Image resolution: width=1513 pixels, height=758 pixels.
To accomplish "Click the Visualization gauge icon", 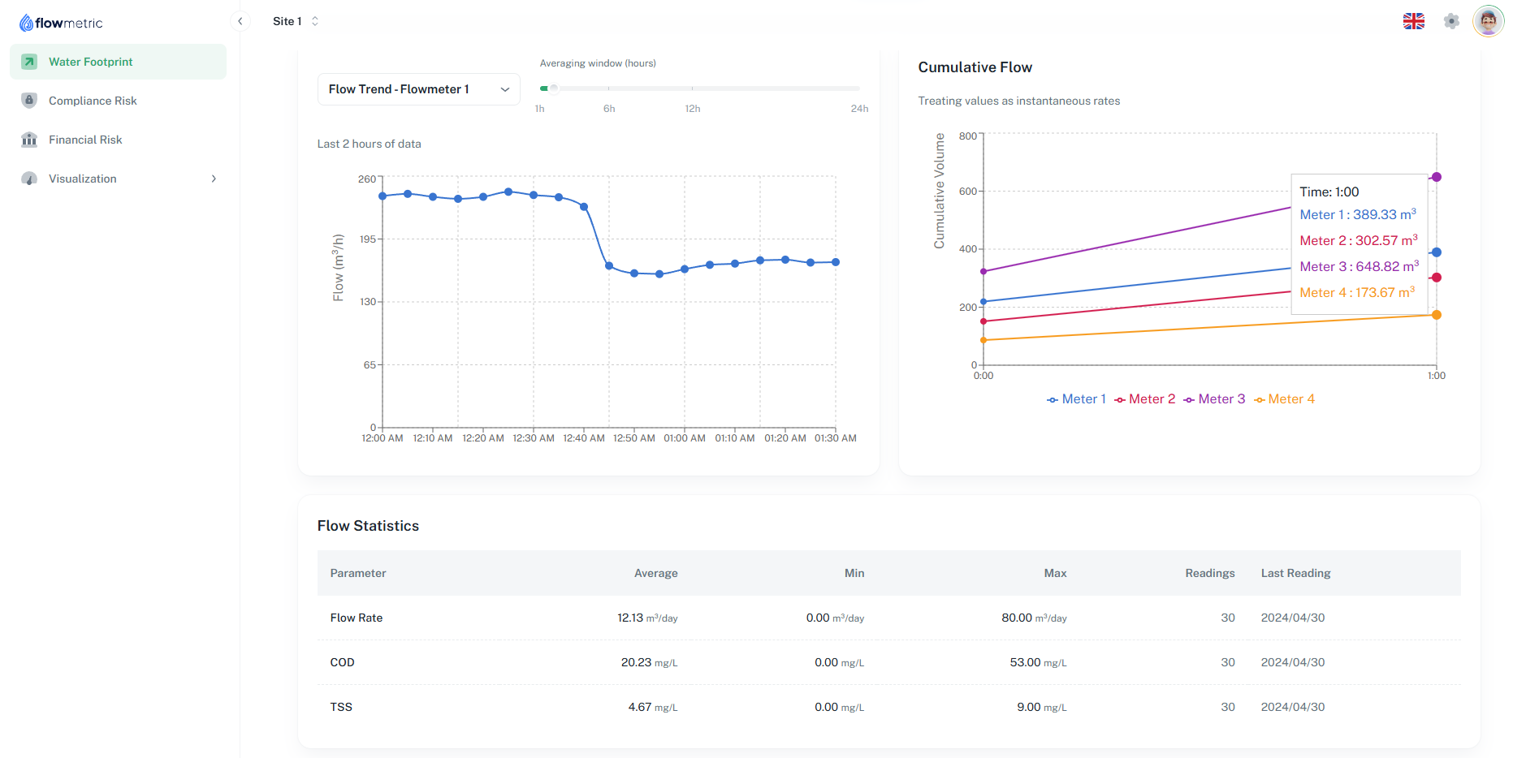I will click(x=29, y=179).
